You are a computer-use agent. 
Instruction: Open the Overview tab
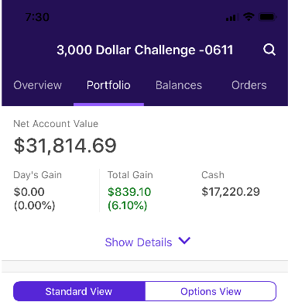[38, 85]
